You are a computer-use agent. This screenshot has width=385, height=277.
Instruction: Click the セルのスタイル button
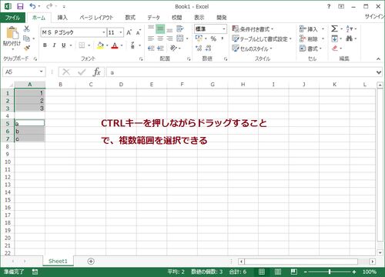coord(252,48)
